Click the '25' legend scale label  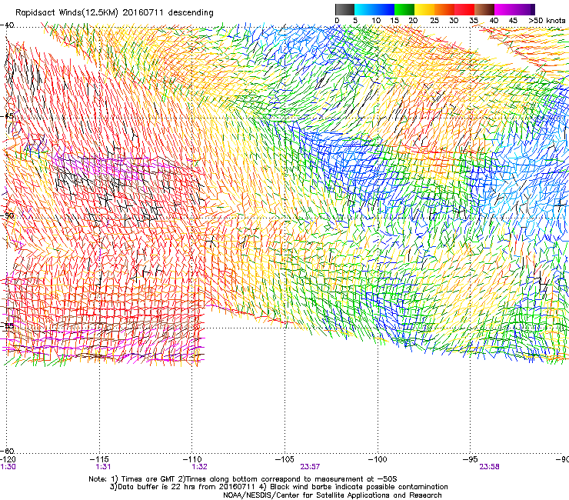[434, 20]
